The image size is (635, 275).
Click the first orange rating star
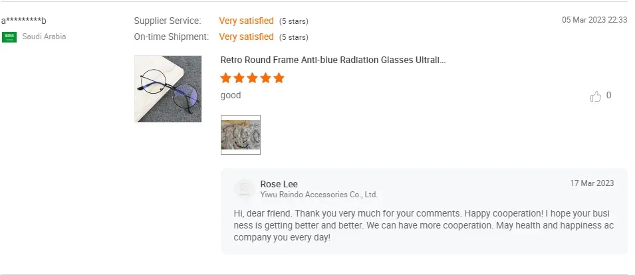[x=226, y=78]
